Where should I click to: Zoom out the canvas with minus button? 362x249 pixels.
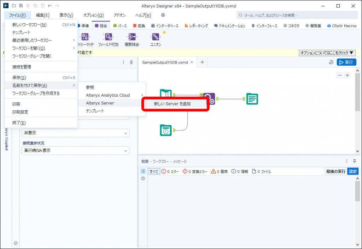[340, 75]
